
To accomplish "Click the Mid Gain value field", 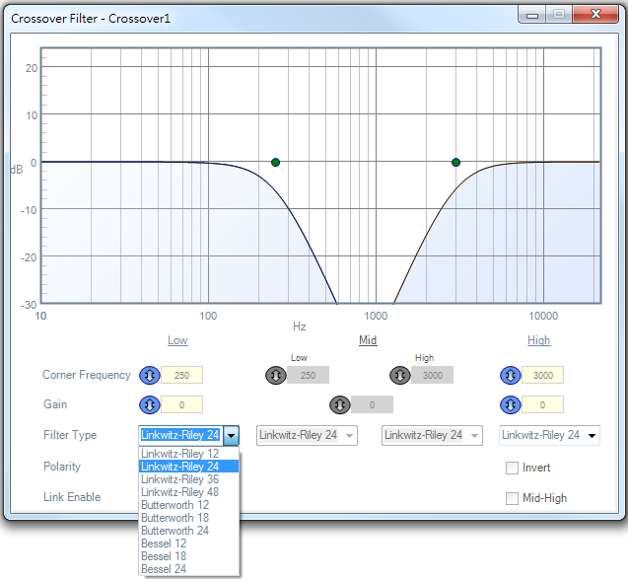I will (372, 405).
